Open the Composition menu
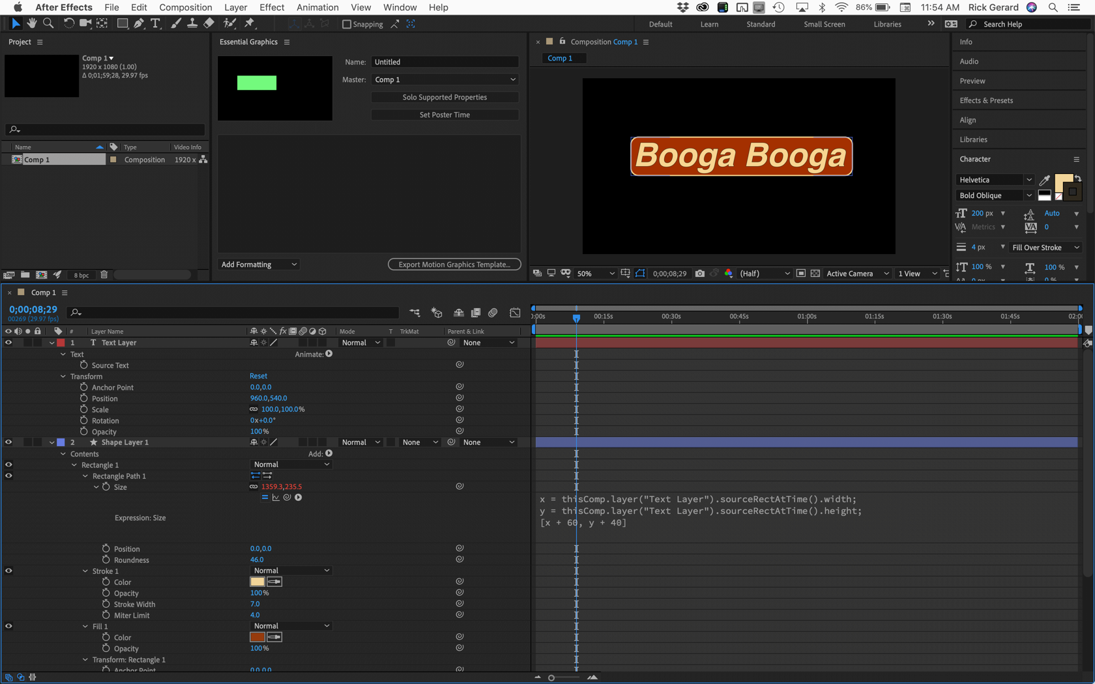 [x=185, y=7]
